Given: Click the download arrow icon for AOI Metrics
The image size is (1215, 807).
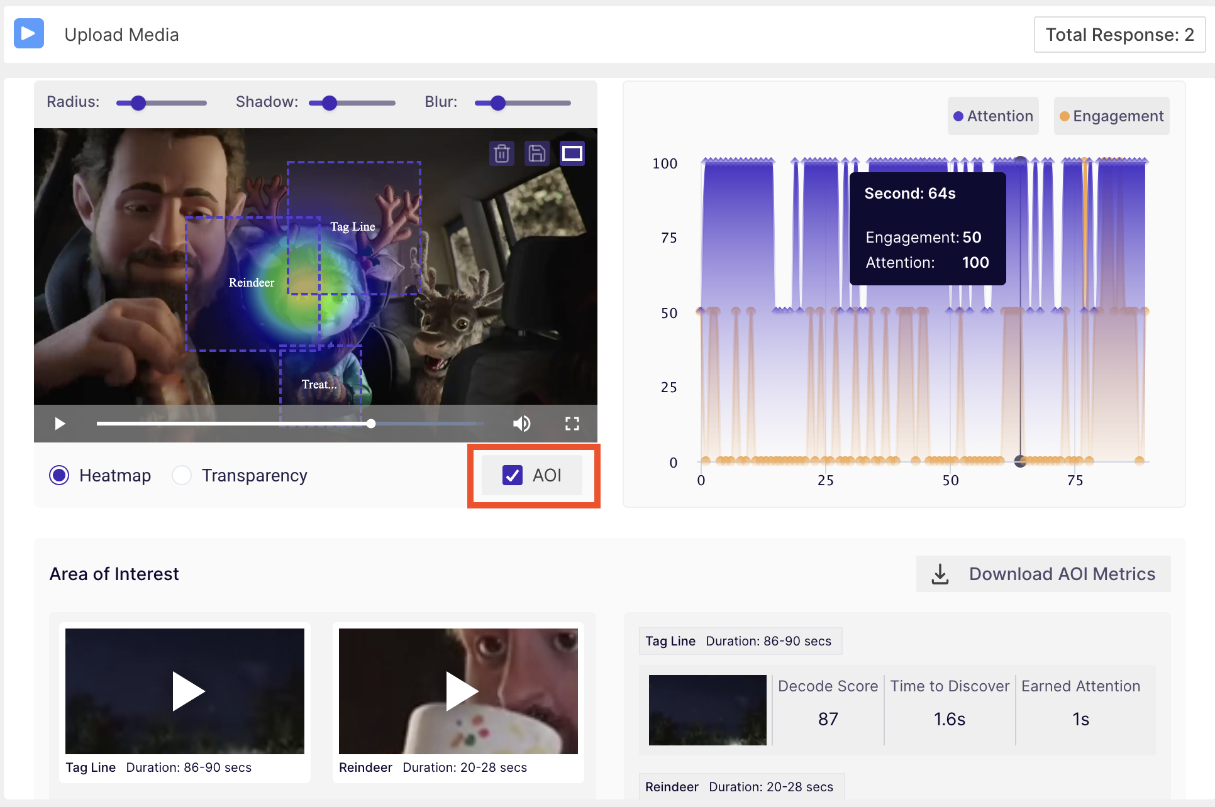Looking at the screenshot, I should click(x=940, y=574).
